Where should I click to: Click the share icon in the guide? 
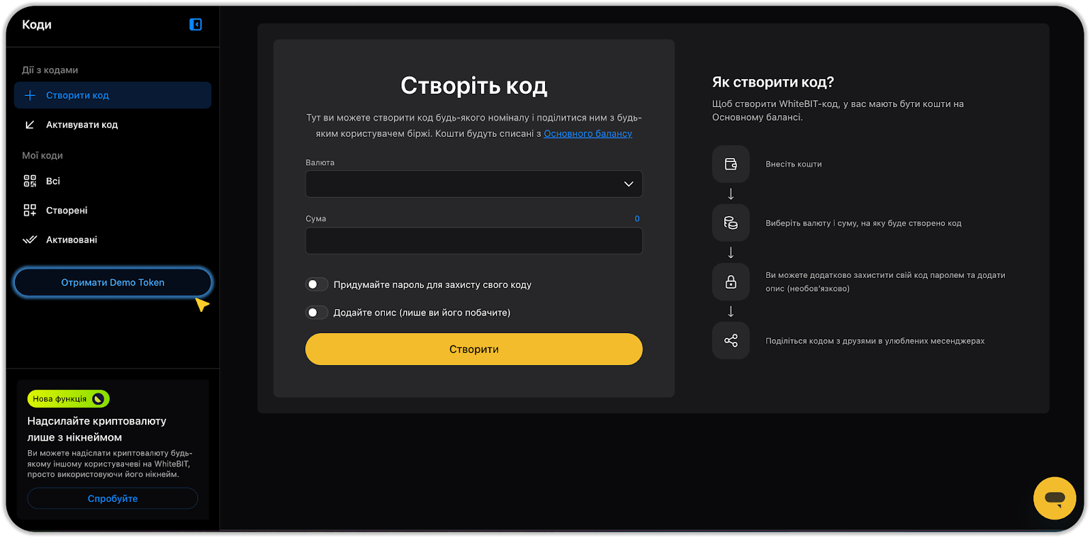pos(730,341)
